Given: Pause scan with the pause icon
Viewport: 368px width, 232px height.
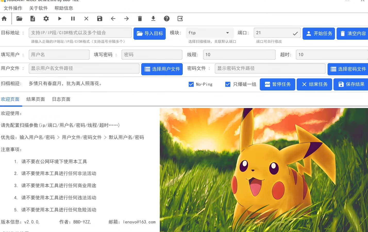Looking at the screenshot, I should [x=73, y=19].
